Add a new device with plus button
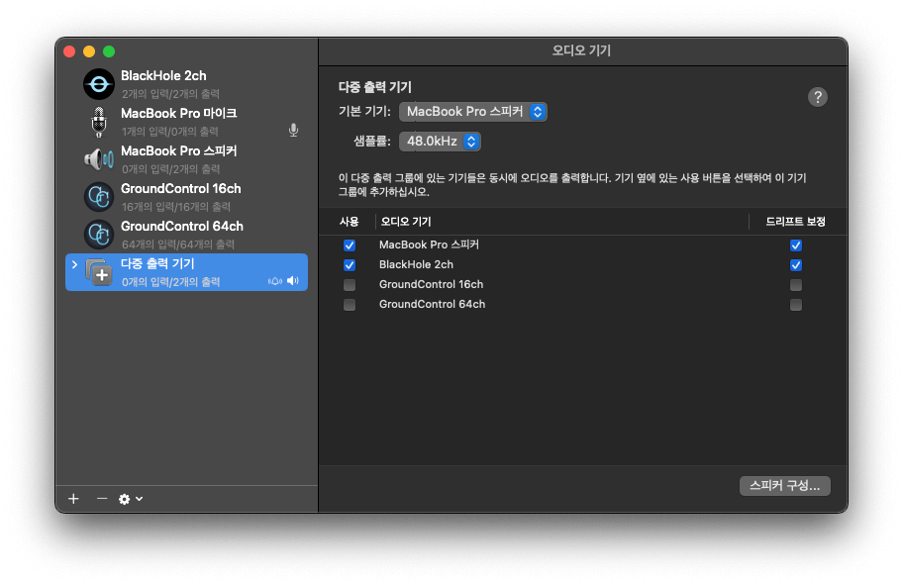 point(73,499)
